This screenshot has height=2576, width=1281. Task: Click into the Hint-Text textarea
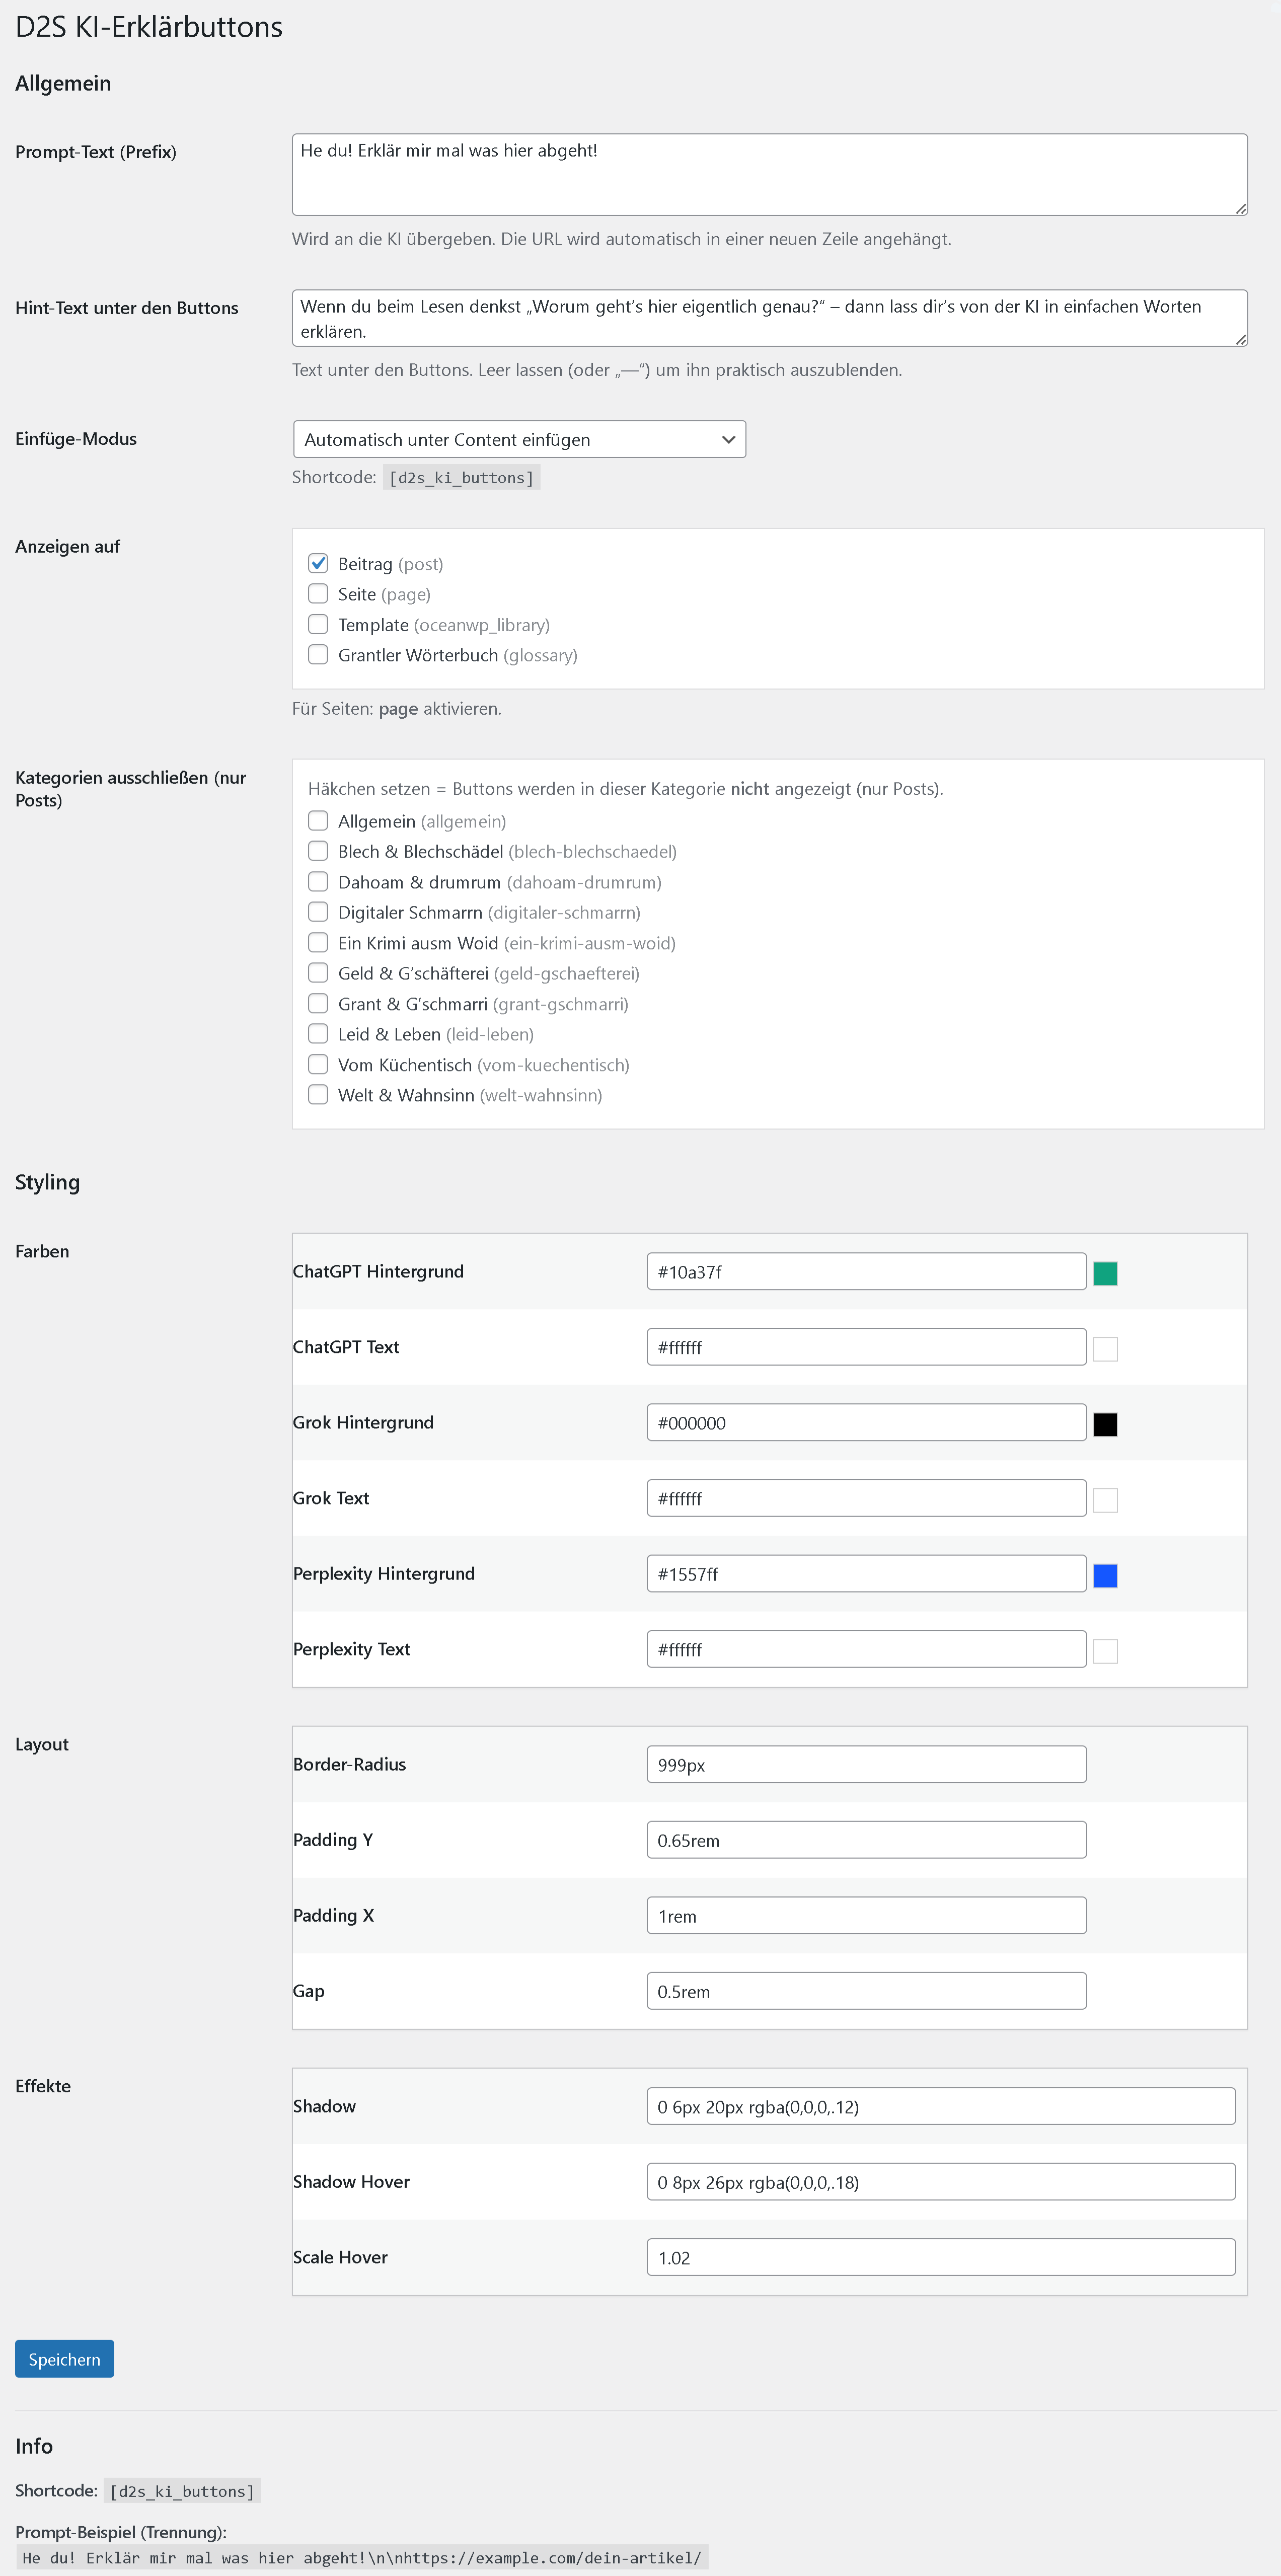click(769, 318)
